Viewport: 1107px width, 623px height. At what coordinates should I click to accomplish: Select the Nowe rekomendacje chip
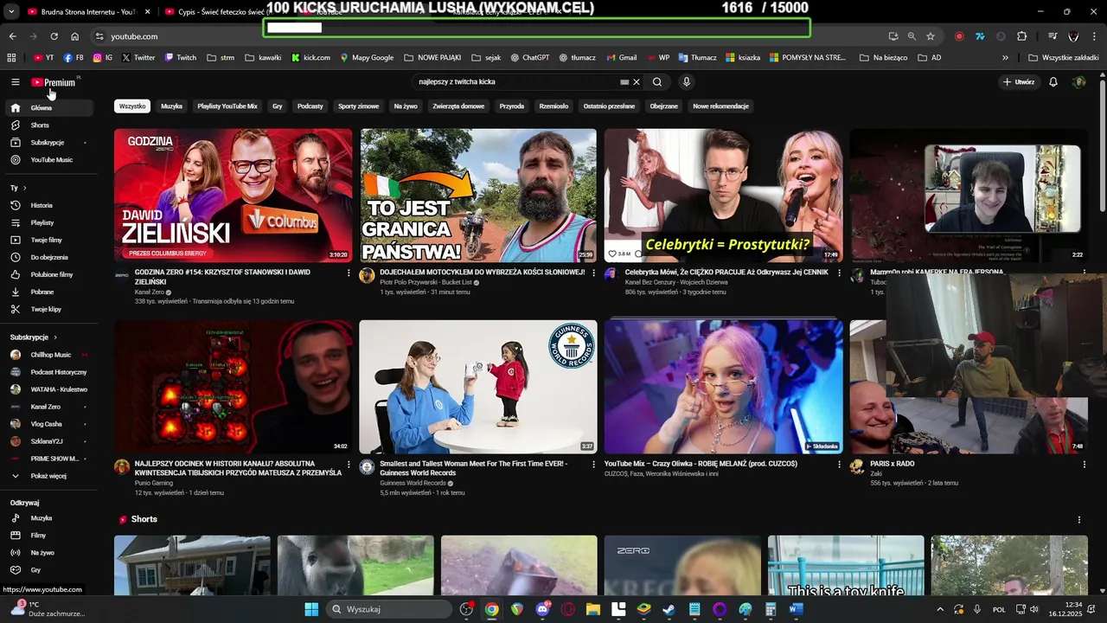pos(720,106)
